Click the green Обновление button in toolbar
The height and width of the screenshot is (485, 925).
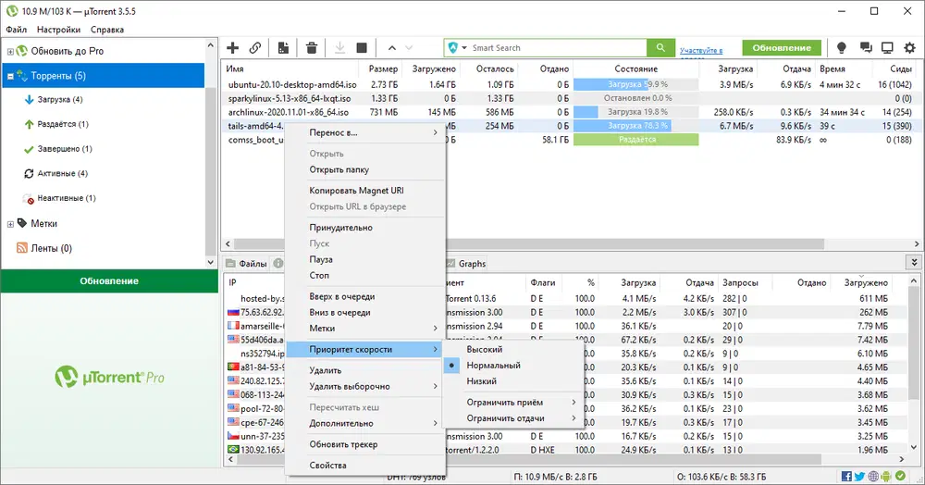click(x=782, y=48)
